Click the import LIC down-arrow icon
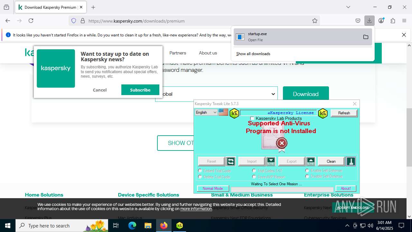The width and height of the screenshot is (412, 232). [x=271, y=161]
